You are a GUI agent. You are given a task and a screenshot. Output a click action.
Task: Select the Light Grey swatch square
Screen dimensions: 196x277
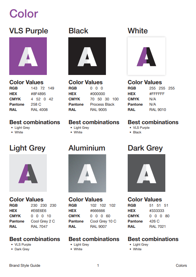(x=28, y=173)
